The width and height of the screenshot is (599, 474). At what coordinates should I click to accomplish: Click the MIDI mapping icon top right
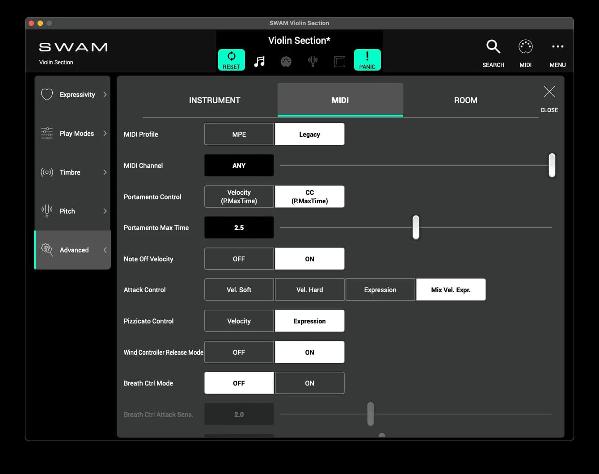pyautogui.click(x=525, y=46)
